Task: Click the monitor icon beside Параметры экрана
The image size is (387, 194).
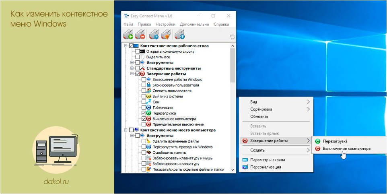Action: coord(245,160)
